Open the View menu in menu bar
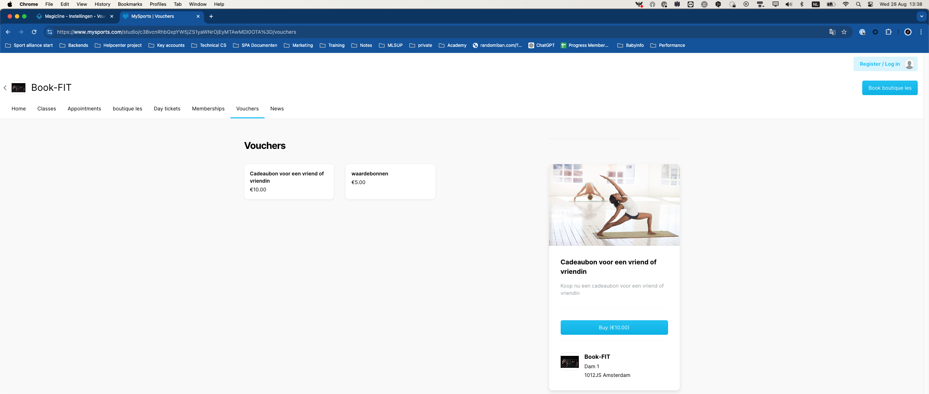929x394 pixels. coord(82,4)
